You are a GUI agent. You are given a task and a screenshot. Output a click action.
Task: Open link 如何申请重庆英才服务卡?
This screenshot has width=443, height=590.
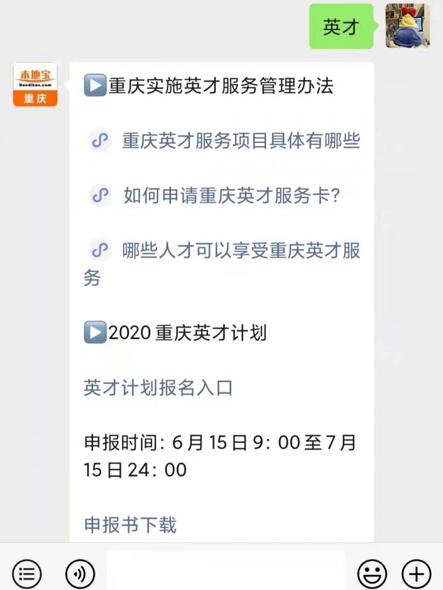coord(232,196)
